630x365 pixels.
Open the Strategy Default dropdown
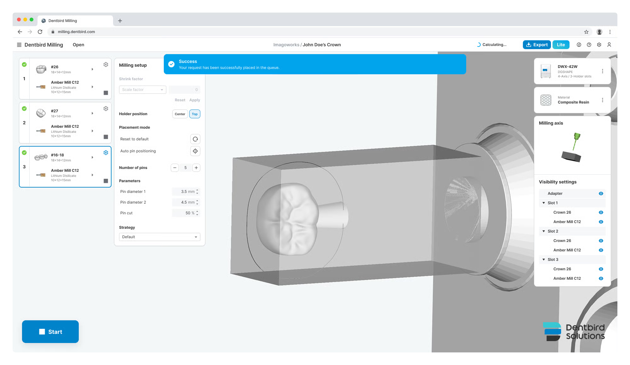(159, 237)
